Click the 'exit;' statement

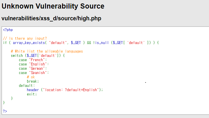point(32,94)
